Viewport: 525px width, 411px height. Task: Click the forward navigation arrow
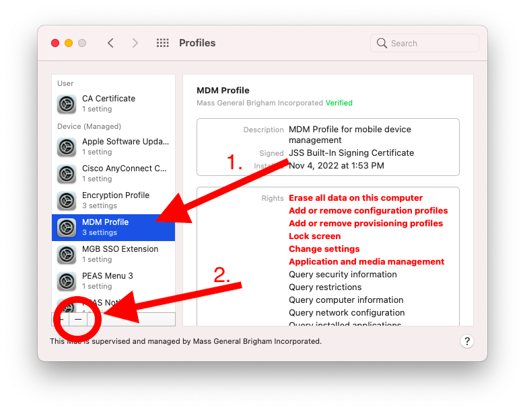135,43
